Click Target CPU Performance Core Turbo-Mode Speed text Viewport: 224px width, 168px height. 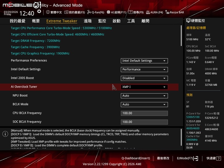[61, 28]
